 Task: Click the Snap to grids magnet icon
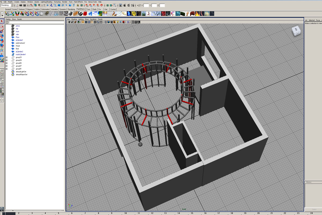87,5
